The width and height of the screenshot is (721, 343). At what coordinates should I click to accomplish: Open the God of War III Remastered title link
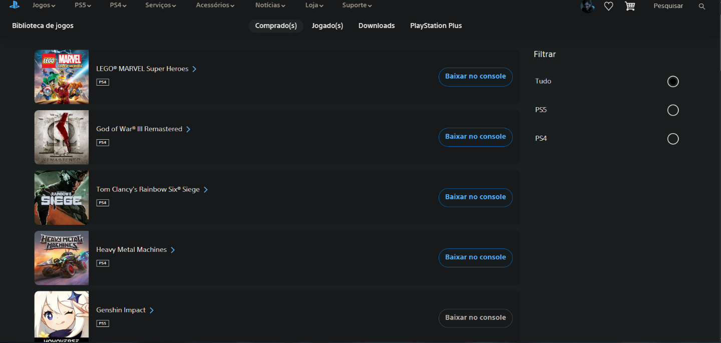(x=139, y=129)
